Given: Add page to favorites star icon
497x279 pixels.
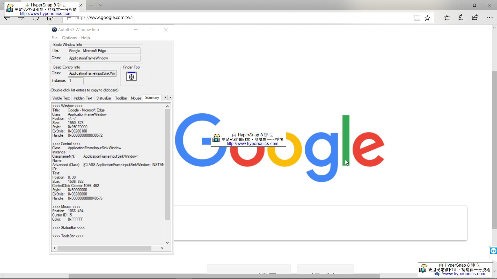Looking at the screenshot, I should point(427,18).
